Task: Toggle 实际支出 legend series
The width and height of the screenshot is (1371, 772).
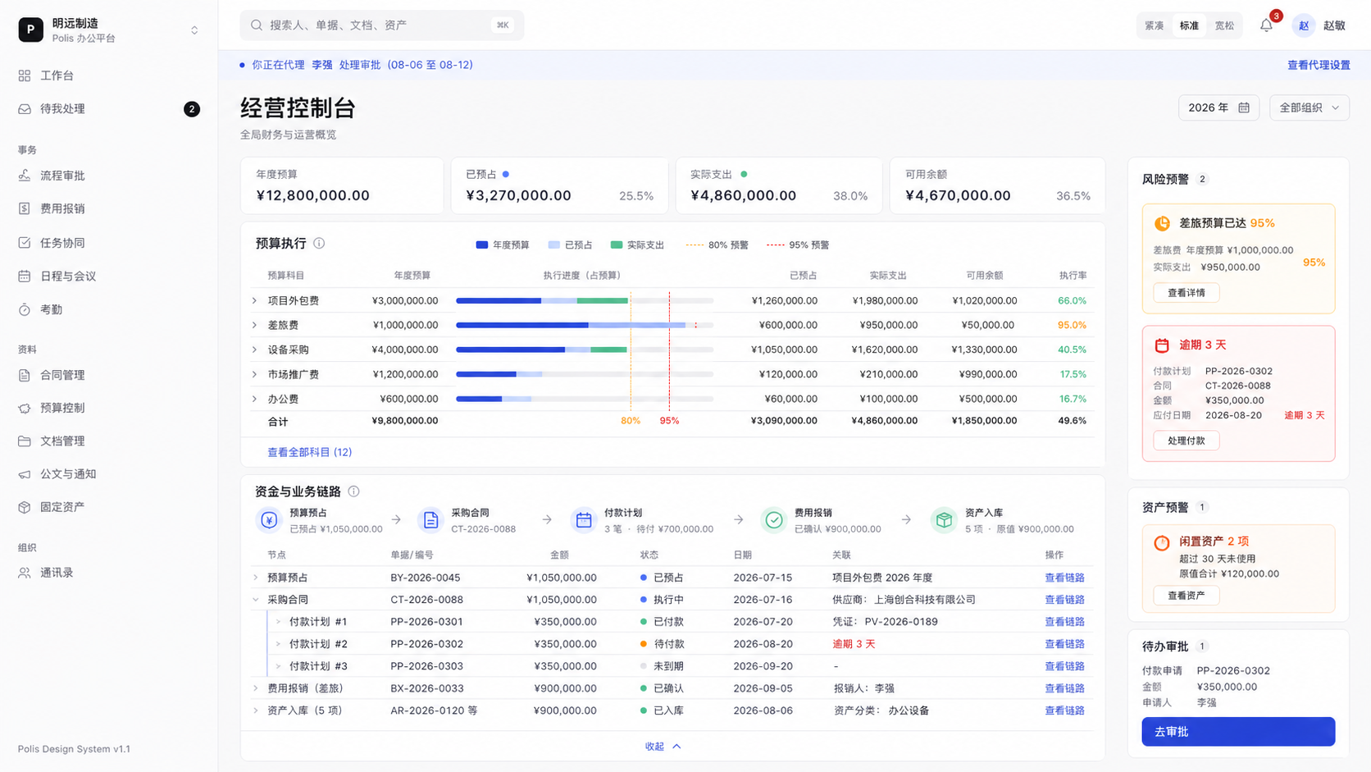Action: pyautogui.click(x=637, y=245)
